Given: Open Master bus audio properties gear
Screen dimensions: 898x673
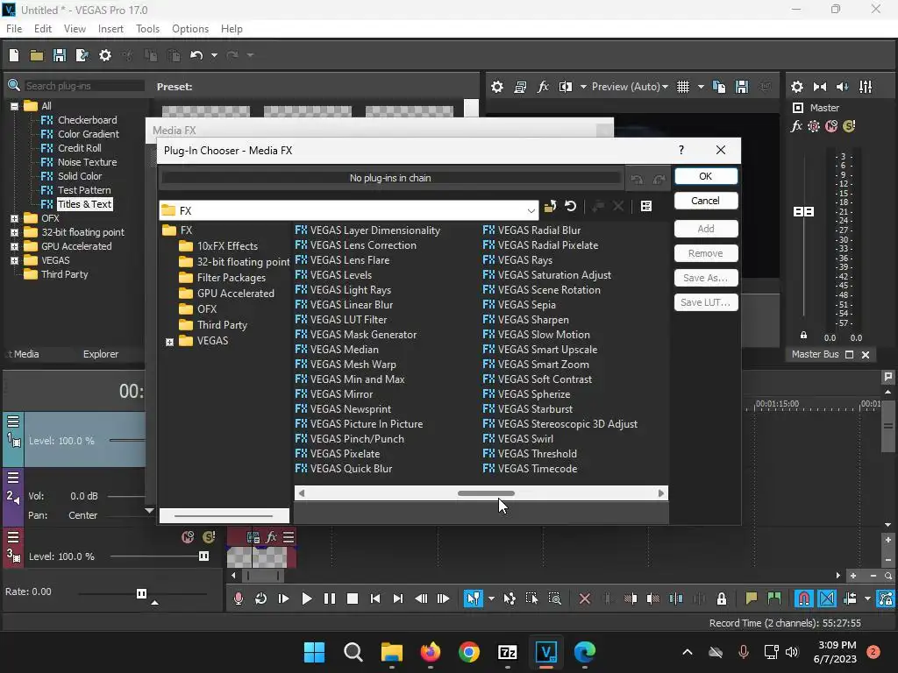Looking at the screenshot, I should pyautogui.click(x=797, y=87).
